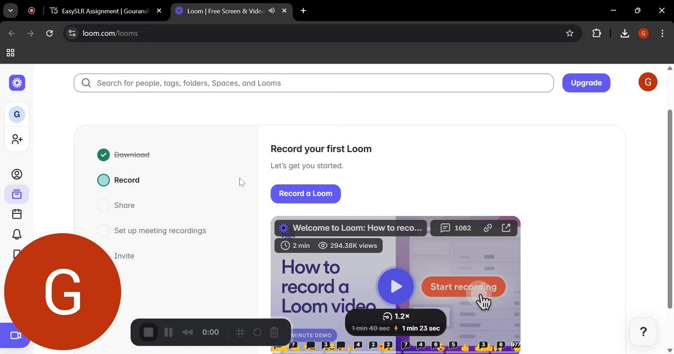Click the red recording indicator tab

pos(31,11)
